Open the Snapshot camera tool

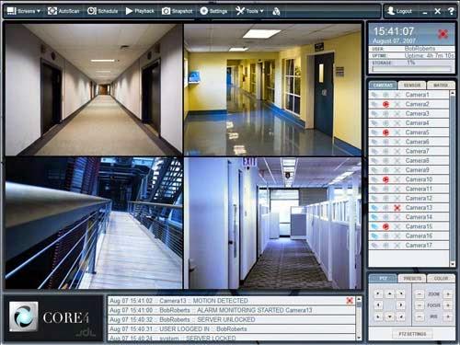click(x=177, y=11)
